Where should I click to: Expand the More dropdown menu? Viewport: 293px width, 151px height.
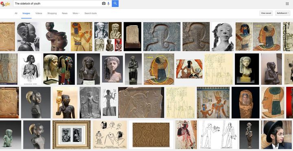[x=76, y=13]
